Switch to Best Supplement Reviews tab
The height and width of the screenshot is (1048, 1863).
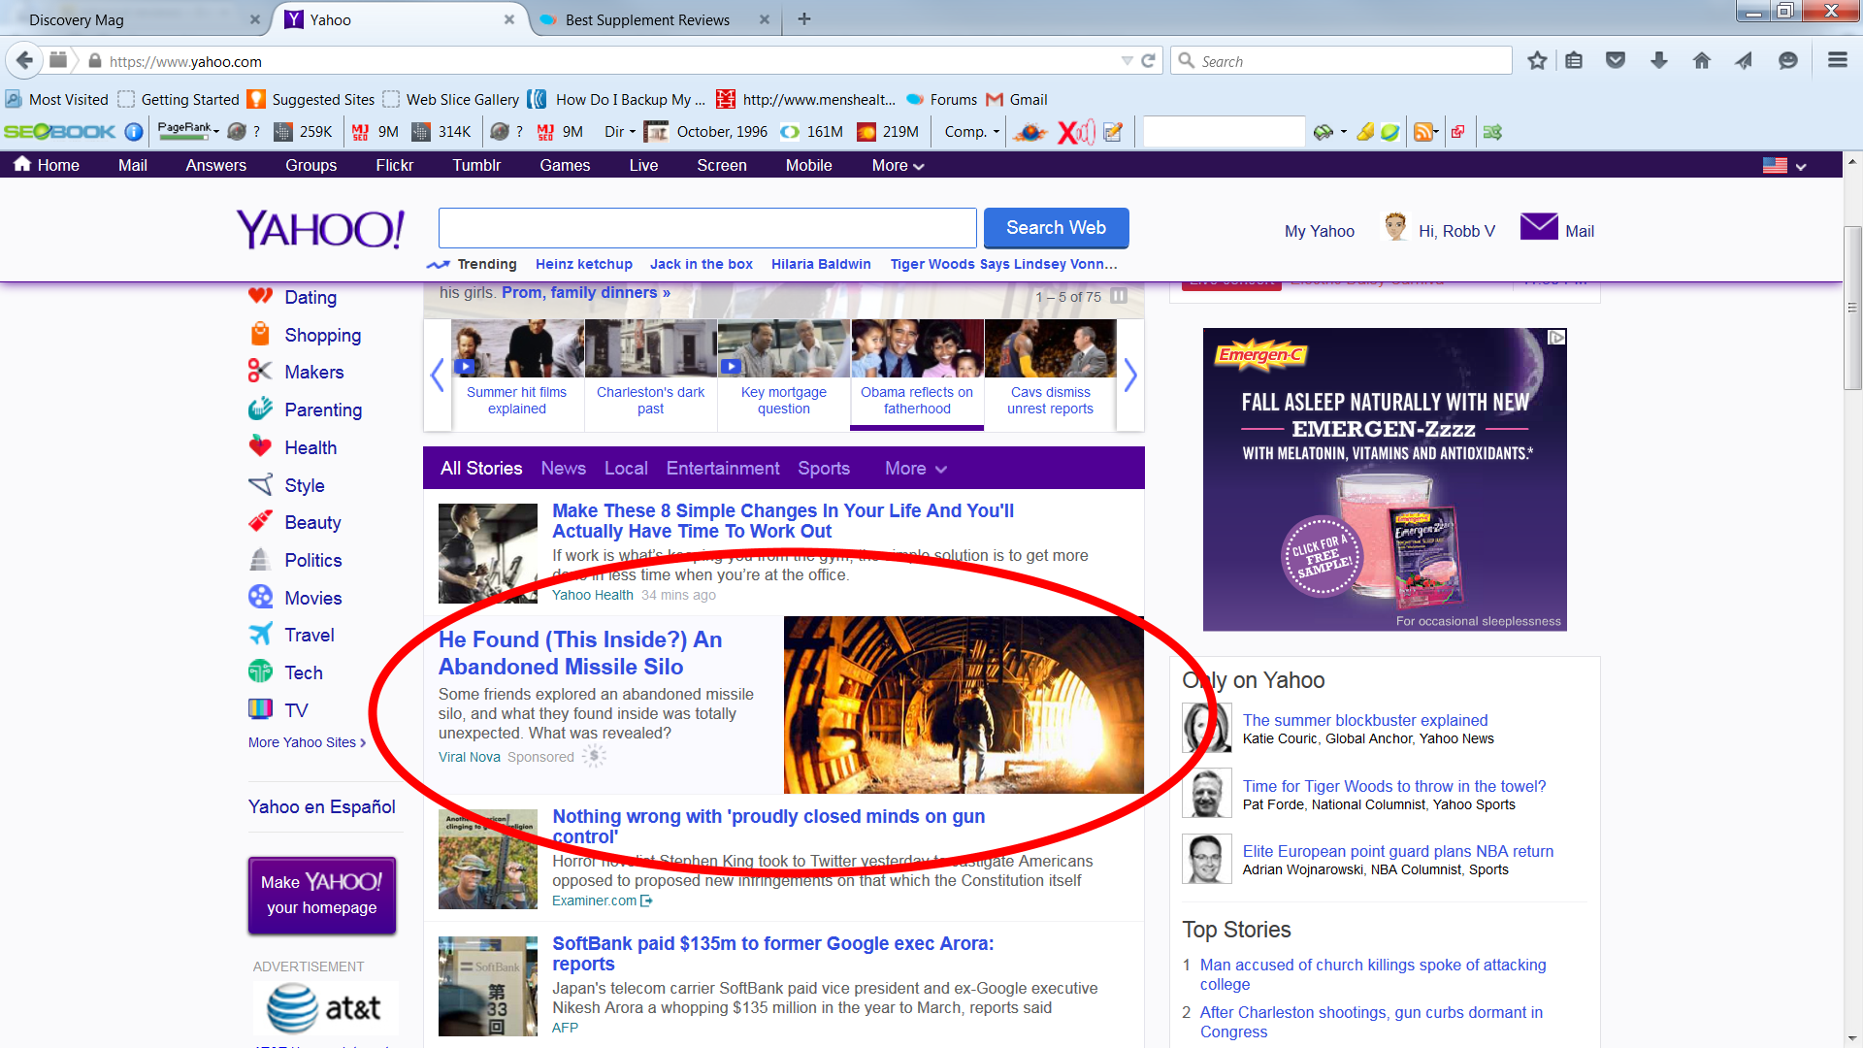click(x=656, y=19)
